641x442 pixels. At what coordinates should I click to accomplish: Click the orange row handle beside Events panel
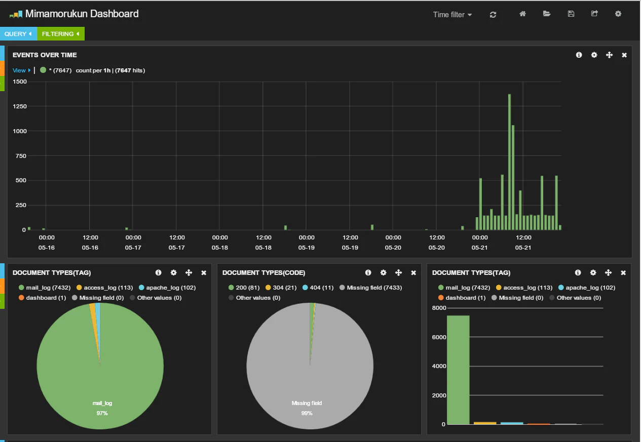(2, 68)
